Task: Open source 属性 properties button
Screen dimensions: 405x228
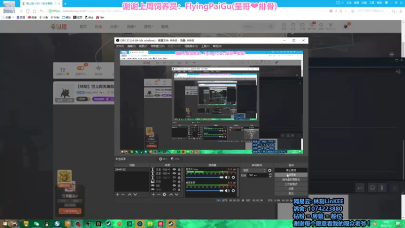Action: 163,159
